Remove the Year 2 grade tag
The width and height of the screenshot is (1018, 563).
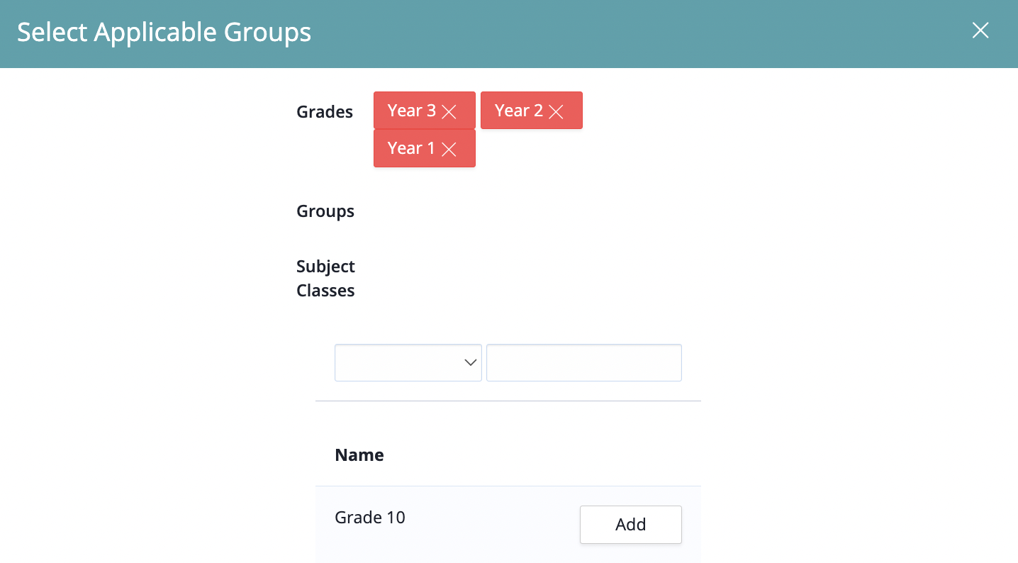click(556, 111)
